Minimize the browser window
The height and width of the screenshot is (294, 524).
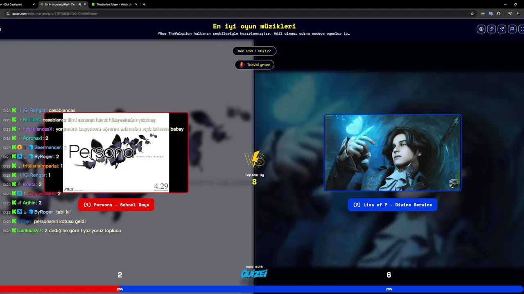[505, 4]
